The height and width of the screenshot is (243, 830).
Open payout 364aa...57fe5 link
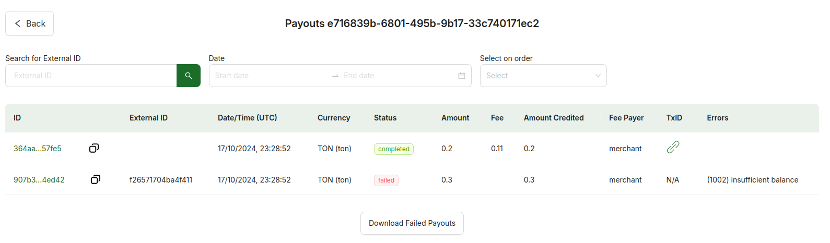coord(38,149)
